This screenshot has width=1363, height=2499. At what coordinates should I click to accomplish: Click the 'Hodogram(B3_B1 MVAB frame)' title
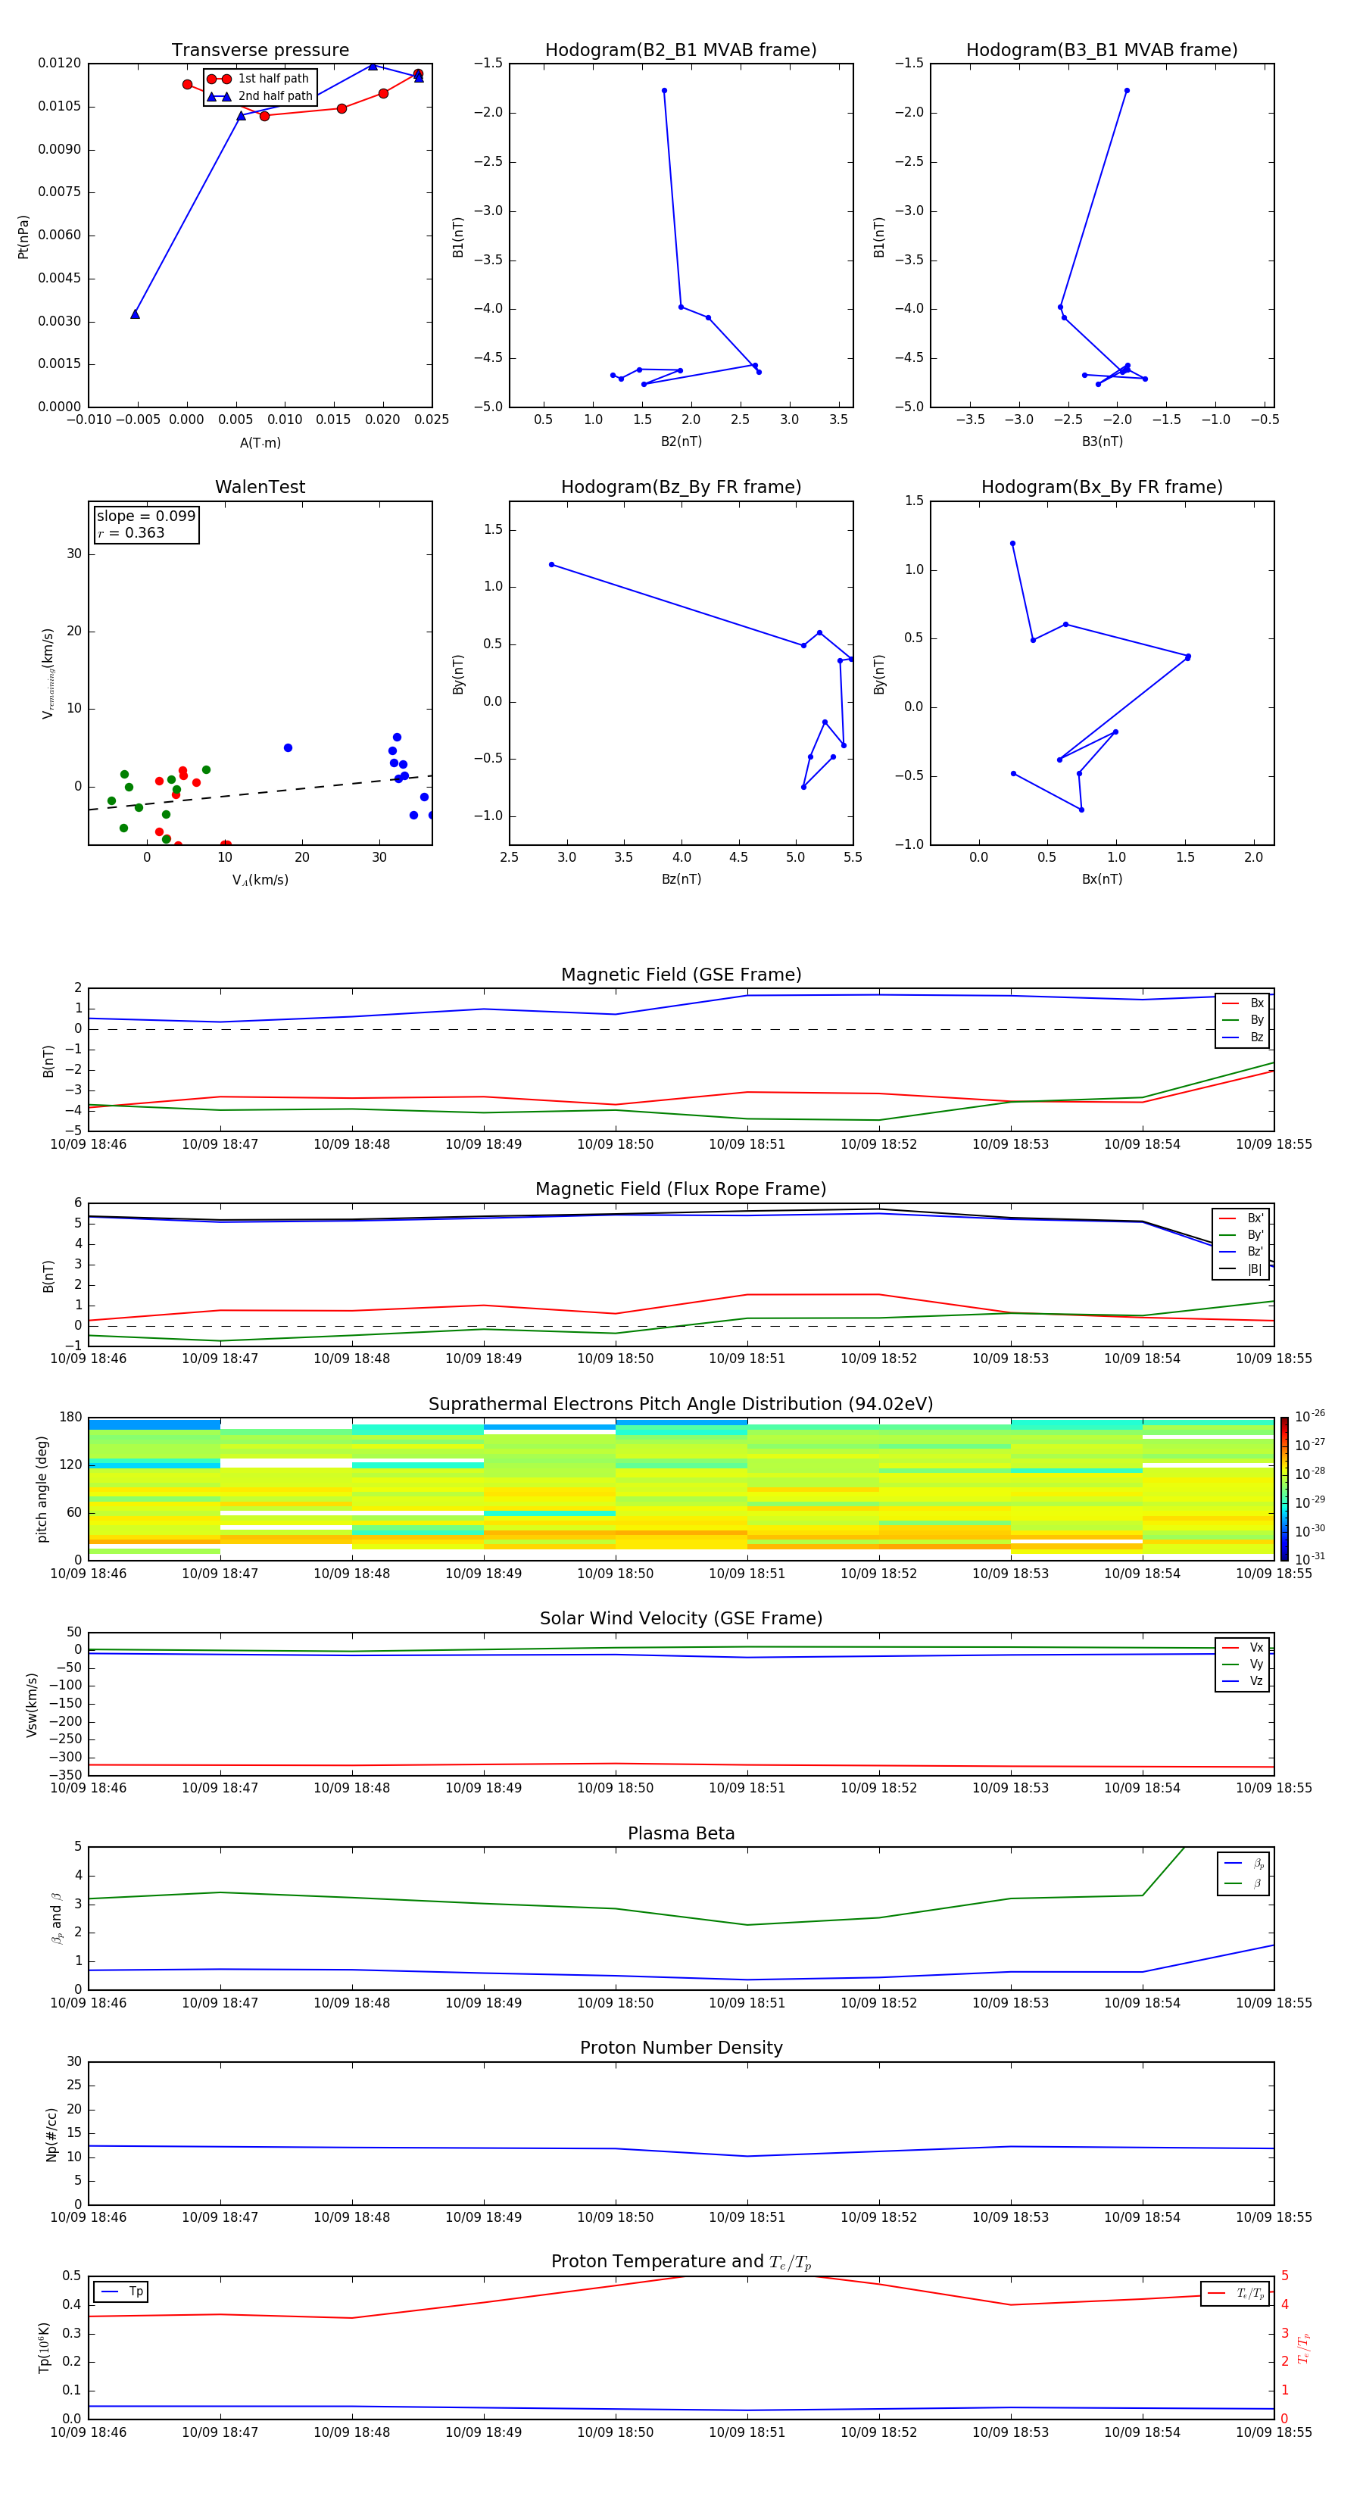coord(1102,51)
